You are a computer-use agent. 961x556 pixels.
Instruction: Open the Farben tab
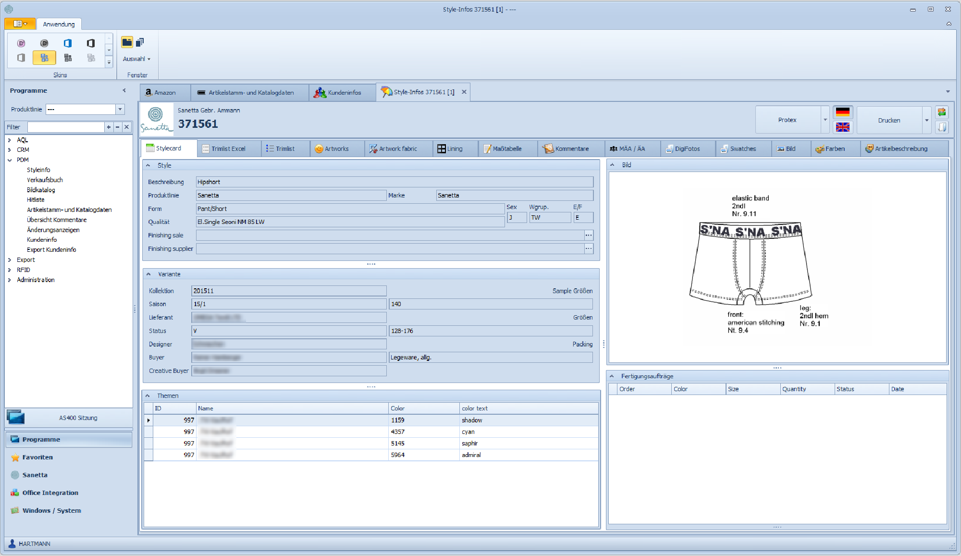click(x=835, y=148)
